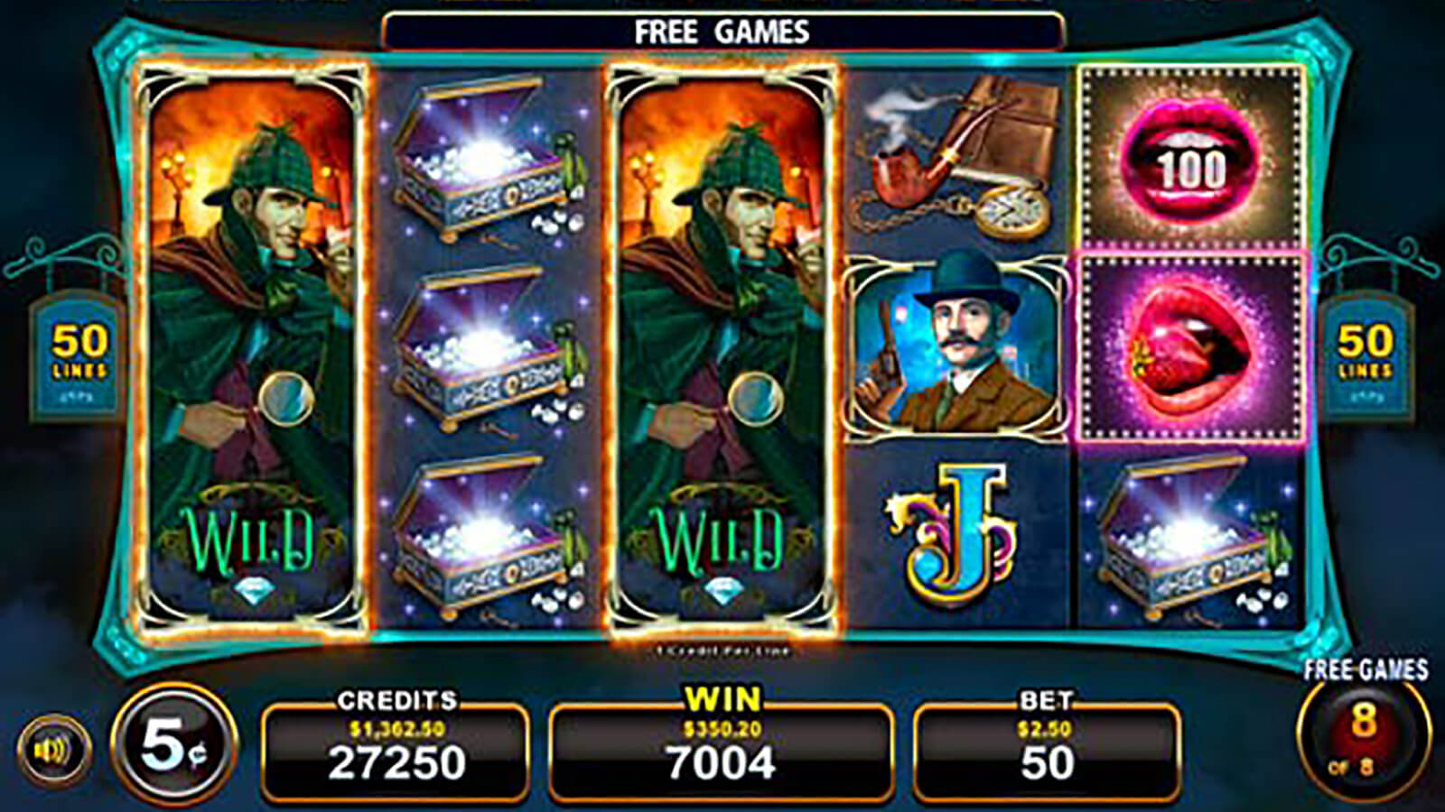The width and height of the screenshot is (1445, 812).
Task: Click the FREE GAMES banner at top
Action: click(722, 32)
